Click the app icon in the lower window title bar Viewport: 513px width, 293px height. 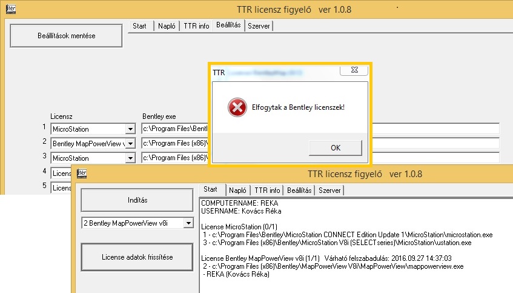82,173
